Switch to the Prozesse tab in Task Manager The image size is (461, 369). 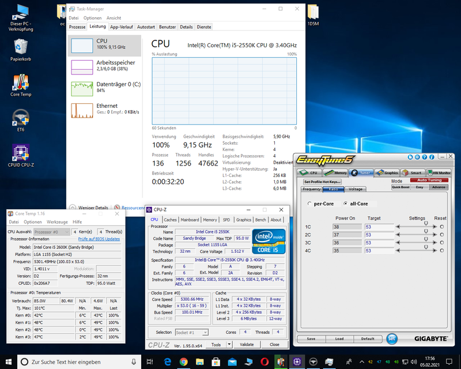(x=77, y=27)
